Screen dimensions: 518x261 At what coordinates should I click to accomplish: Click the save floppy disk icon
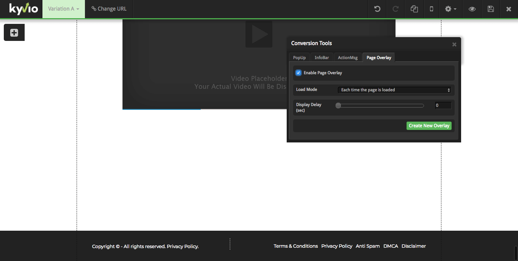[x=491, y=9]
